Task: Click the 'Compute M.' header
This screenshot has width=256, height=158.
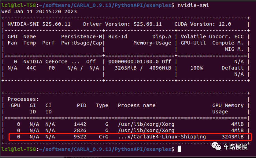Action: coord(228,43)
